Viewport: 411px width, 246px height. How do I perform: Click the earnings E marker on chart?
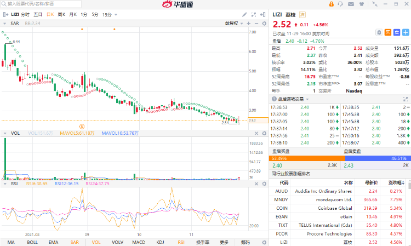point(82,127)
